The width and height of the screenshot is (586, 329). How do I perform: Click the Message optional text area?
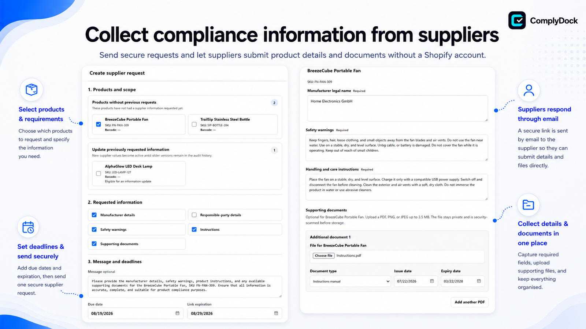[x=185, y=287]
